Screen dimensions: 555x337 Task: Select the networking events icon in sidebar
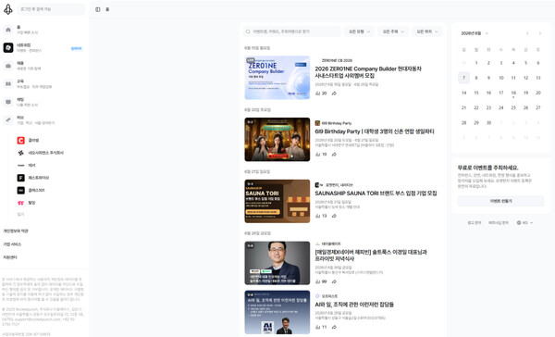8,47
